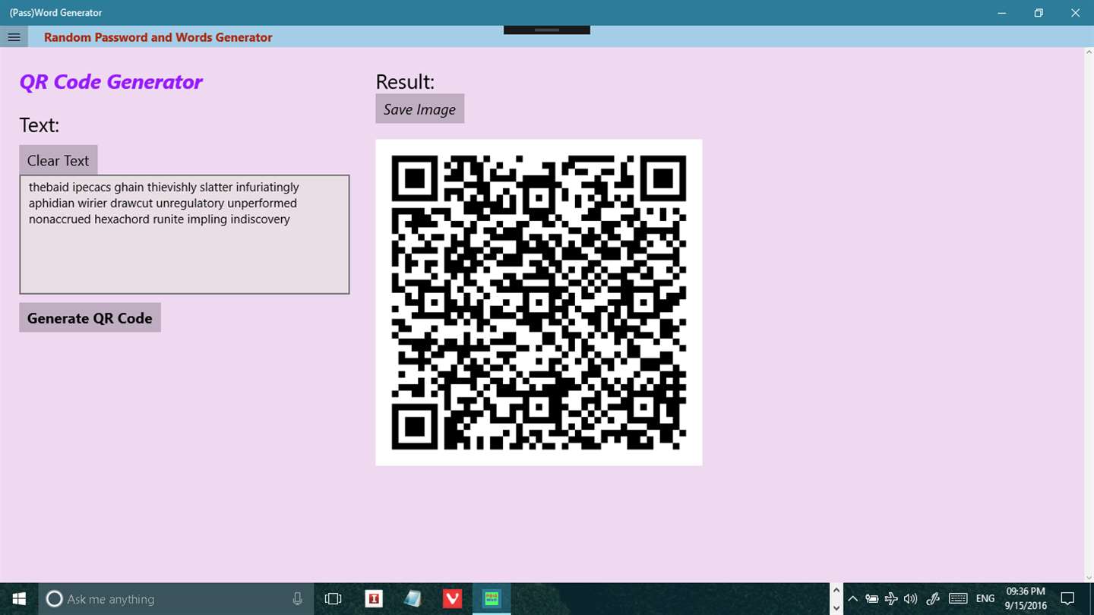Click the airplane mode tray icon

[891, 599]
